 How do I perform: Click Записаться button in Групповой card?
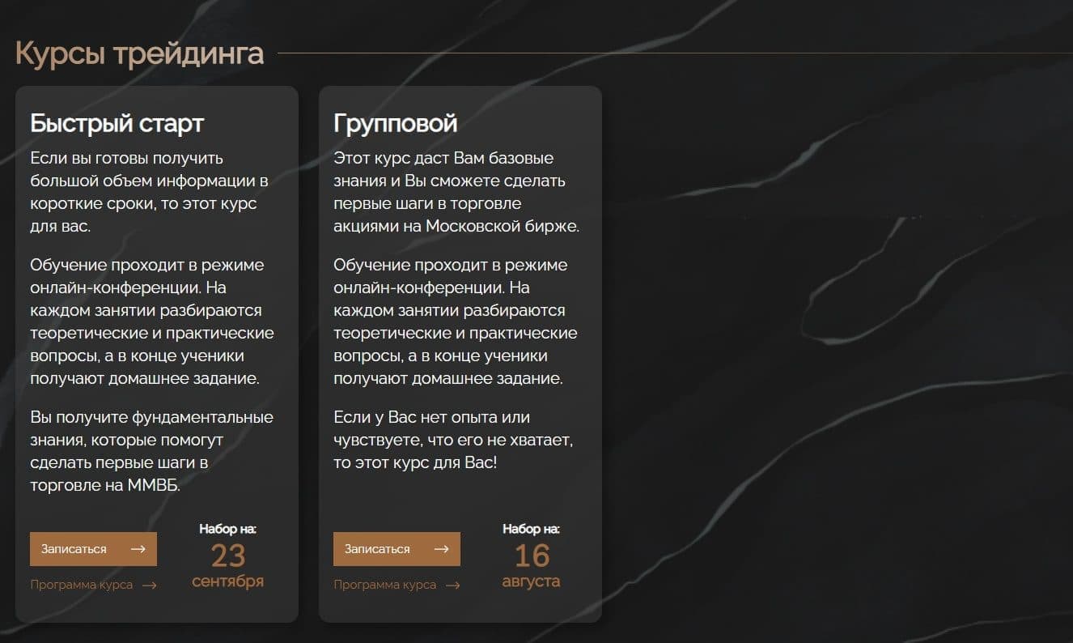click(x=397, y=549)
